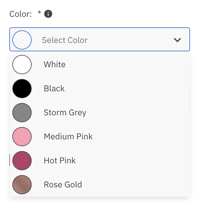Screen dimensions: 200x209
Task: Click the Select Color placeholder text
Action: click(65, 40)
